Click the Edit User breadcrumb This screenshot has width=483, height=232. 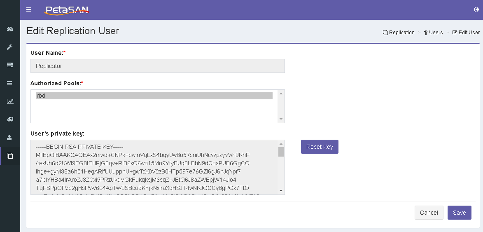point(466,33)
